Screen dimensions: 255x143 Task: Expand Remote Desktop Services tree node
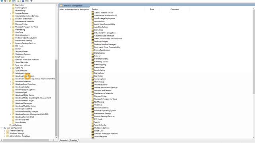[x=11, y=43]
